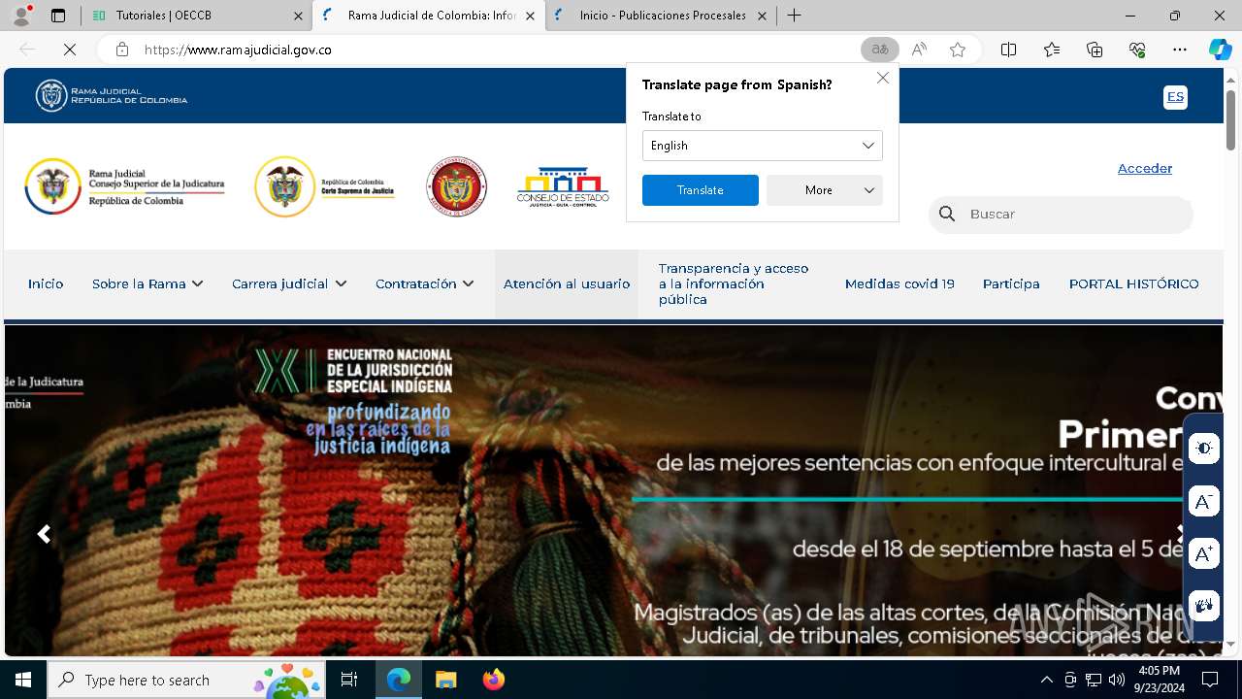Open the notification center
The width and height of the screenshot is (1242, 699).
1210,680
